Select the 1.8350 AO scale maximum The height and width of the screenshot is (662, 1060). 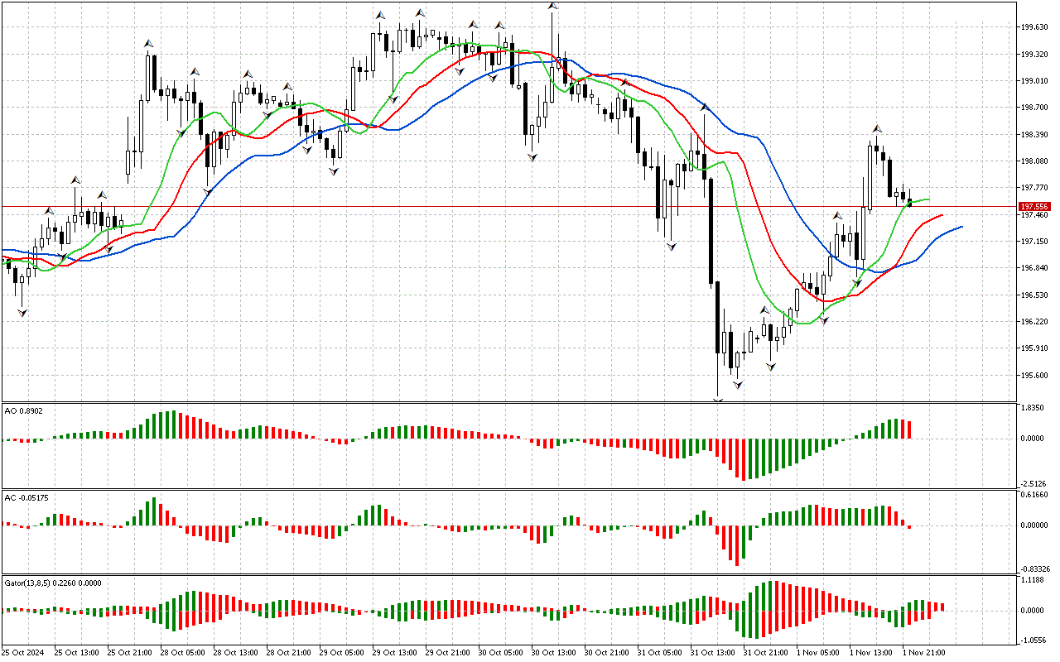click(1033, 409)
